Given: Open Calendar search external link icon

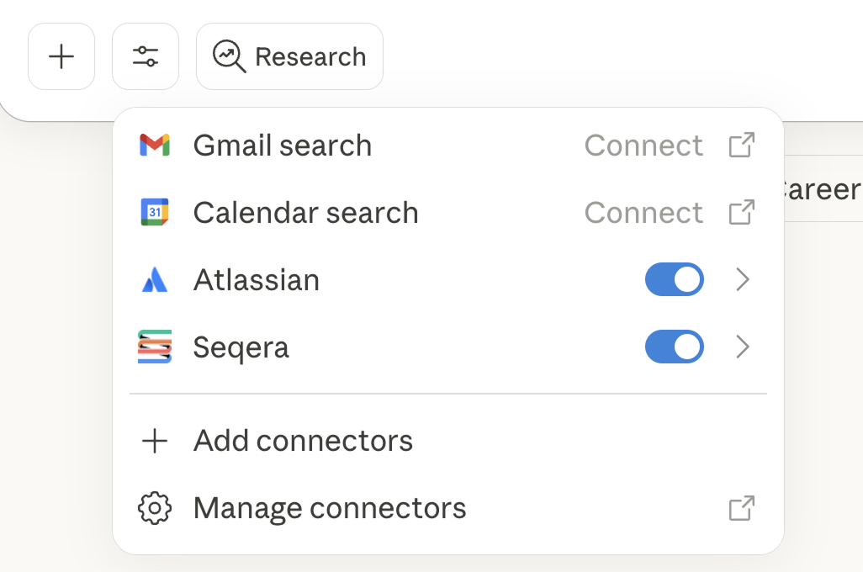Looking at the screenshot, I should [x=741, y=213].
